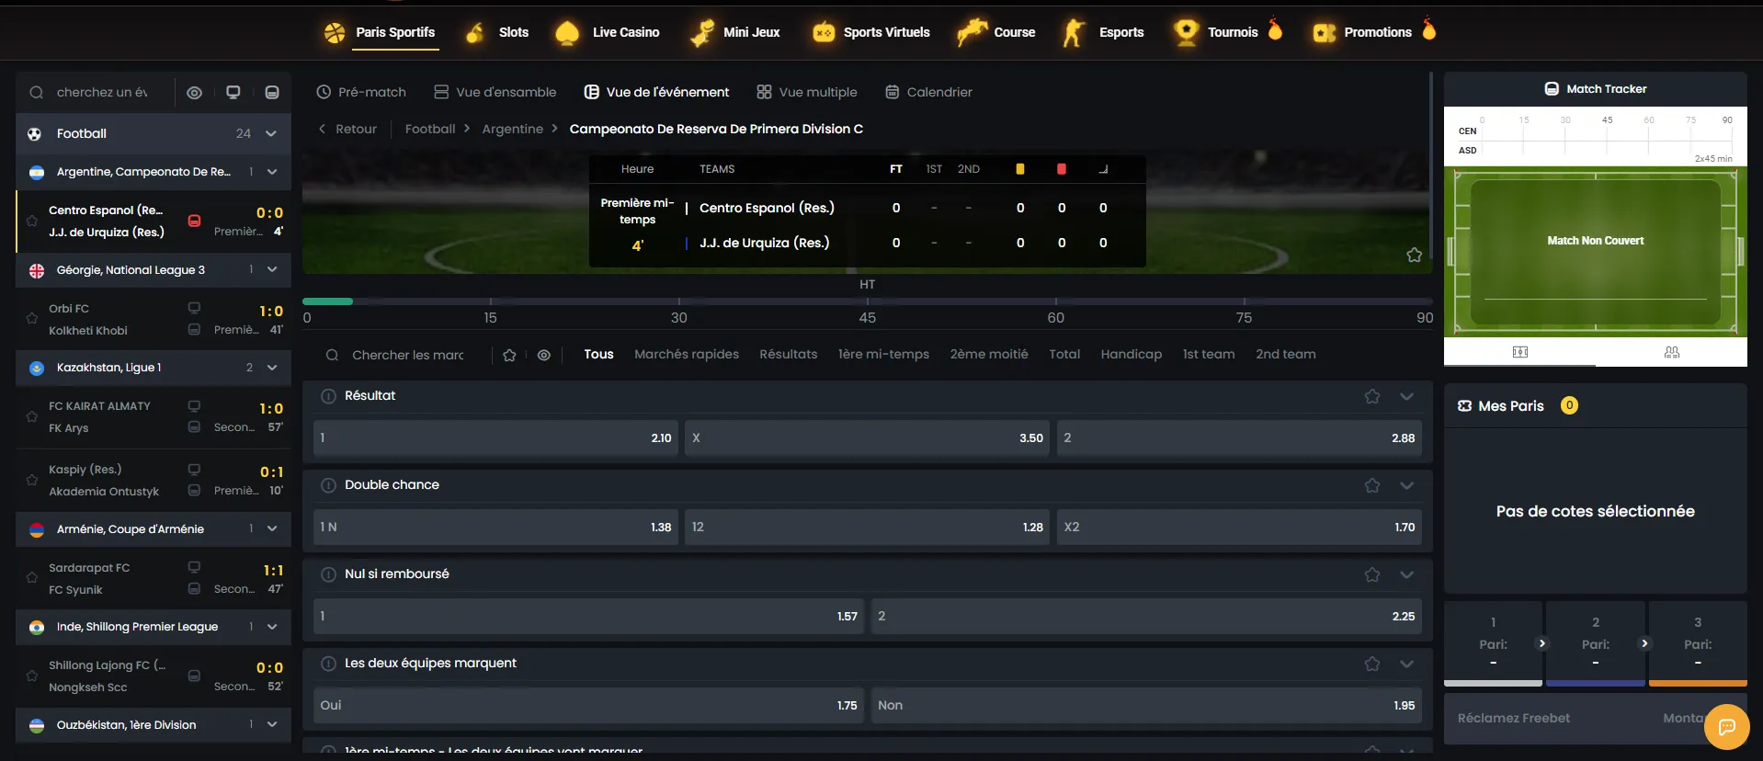Click the monitor icon in sidebar search bar
Image resolution: width=1763 pixels, height=761 pixels.
click(x=233, y=93)
